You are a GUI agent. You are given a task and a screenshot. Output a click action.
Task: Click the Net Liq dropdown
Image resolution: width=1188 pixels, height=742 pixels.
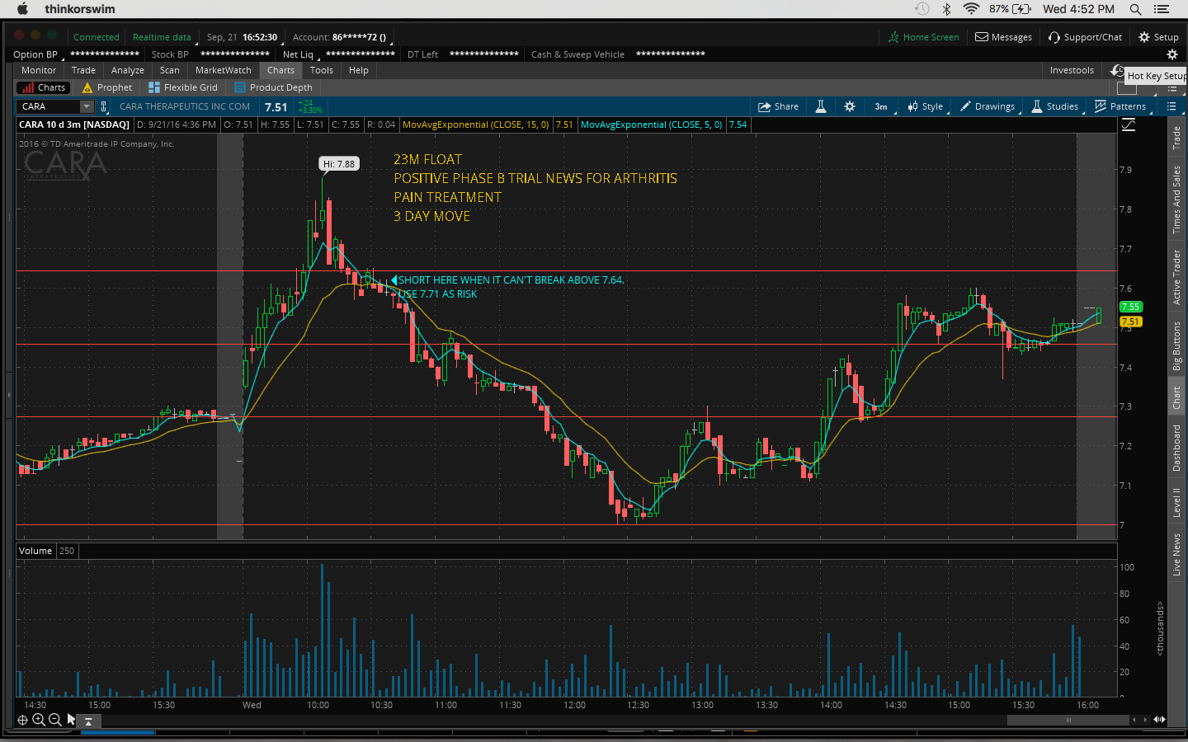coord(299,54)
